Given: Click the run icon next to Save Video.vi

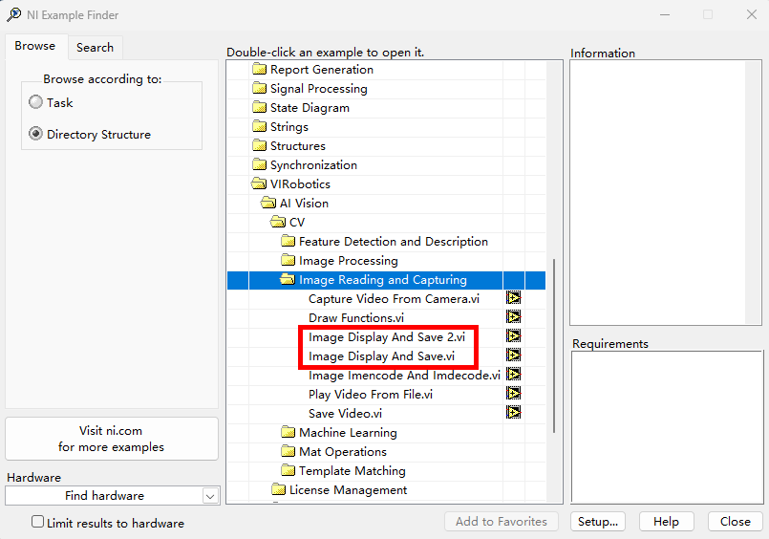Looking at the screenshot, I should pyautogui.click(x=514, y=414).
